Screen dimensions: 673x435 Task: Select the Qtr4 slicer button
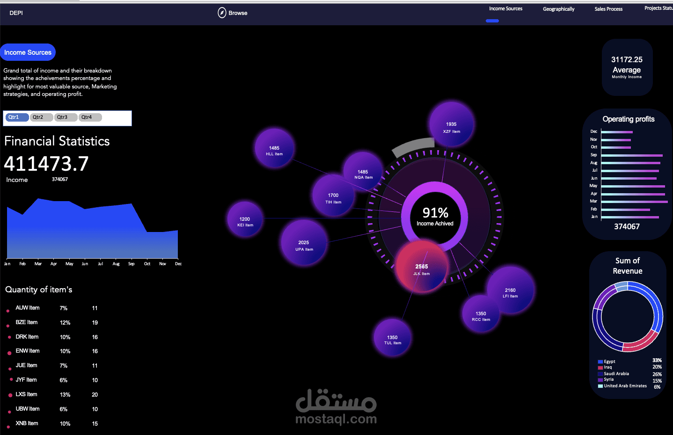(90, 117)
